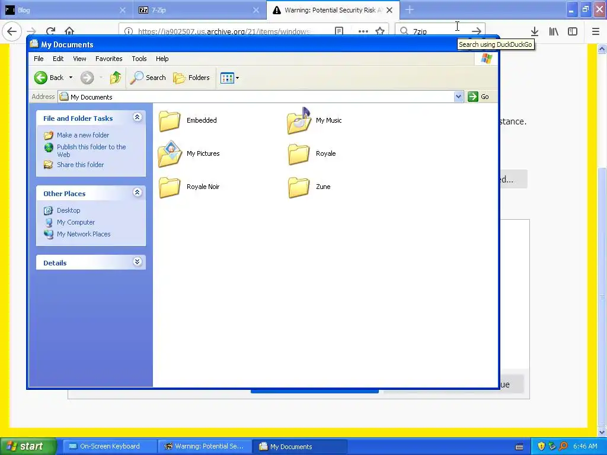607x455 pixels.
Task: Expand the Details panel
Action: pyautogui.click(x=137, y=261)
